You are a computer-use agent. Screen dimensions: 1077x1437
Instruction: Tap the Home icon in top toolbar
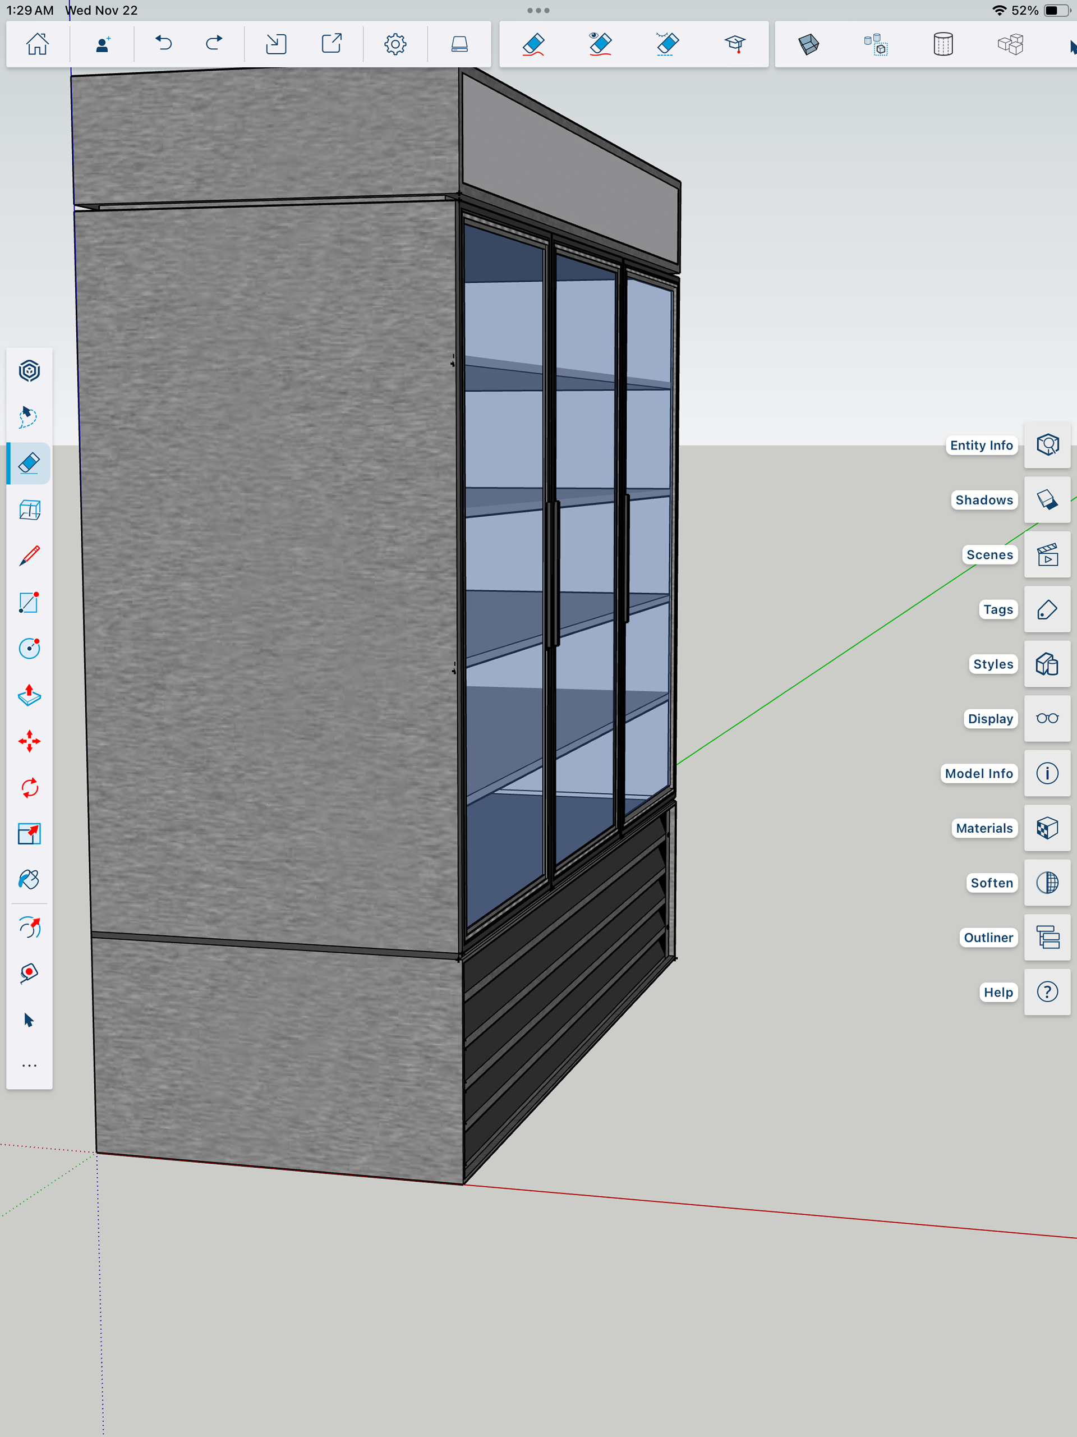[37, 44]
